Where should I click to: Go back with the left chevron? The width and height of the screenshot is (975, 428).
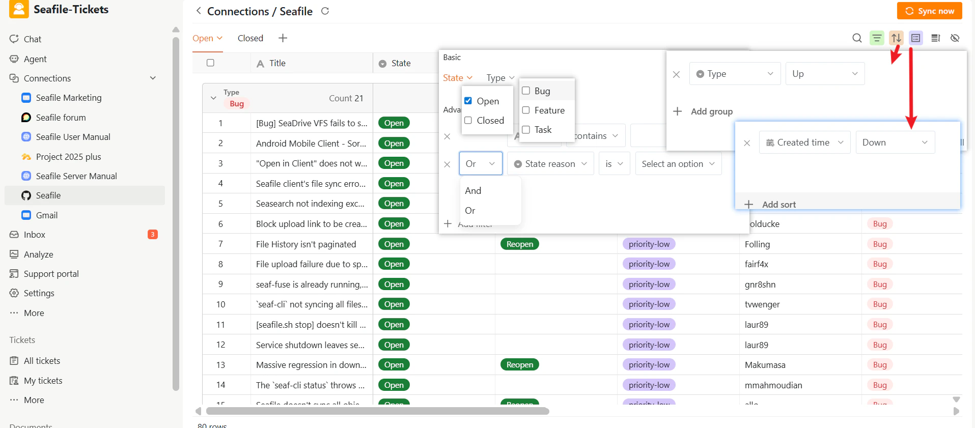199,11
